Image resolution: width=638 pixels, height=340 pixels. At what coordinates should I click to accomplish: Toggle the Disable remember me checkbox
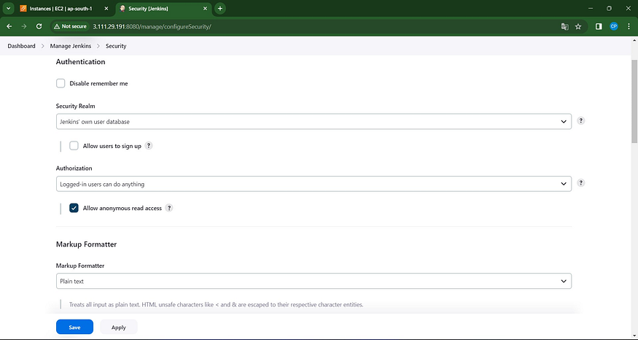(x=61, y=83)
